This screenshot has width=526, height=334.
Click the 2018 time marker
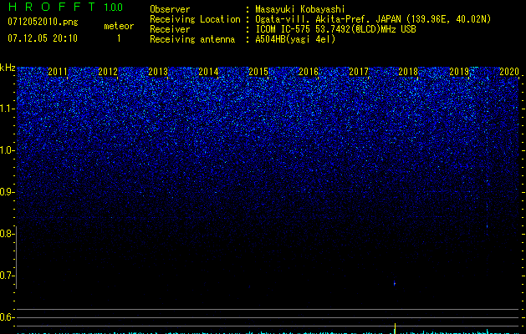[408, 72]
